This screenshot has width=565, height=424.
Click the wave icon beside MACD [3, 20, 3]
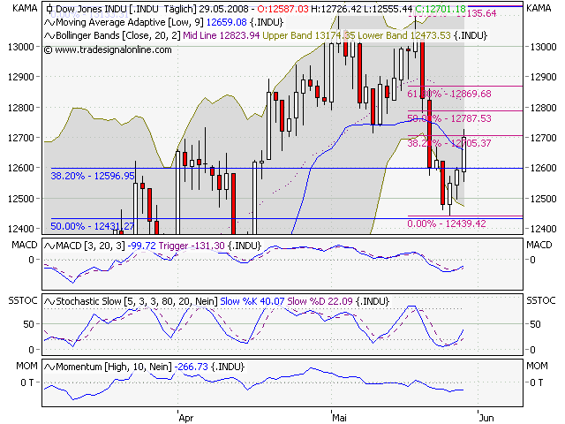point(49,246)
